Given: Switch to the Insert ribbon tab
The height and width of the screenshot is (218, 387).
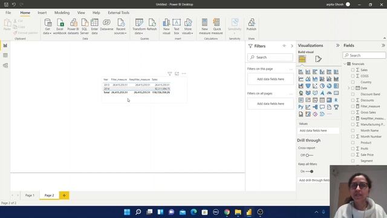Looking at the screenshot, I should [x=42, y=13].
